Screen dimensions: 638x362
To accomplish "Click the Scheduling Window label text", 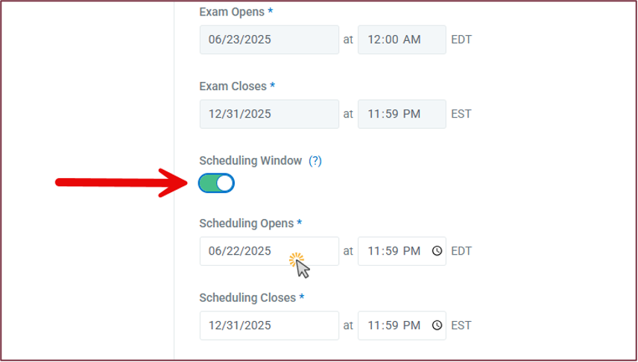I will [x=250, y=160].
